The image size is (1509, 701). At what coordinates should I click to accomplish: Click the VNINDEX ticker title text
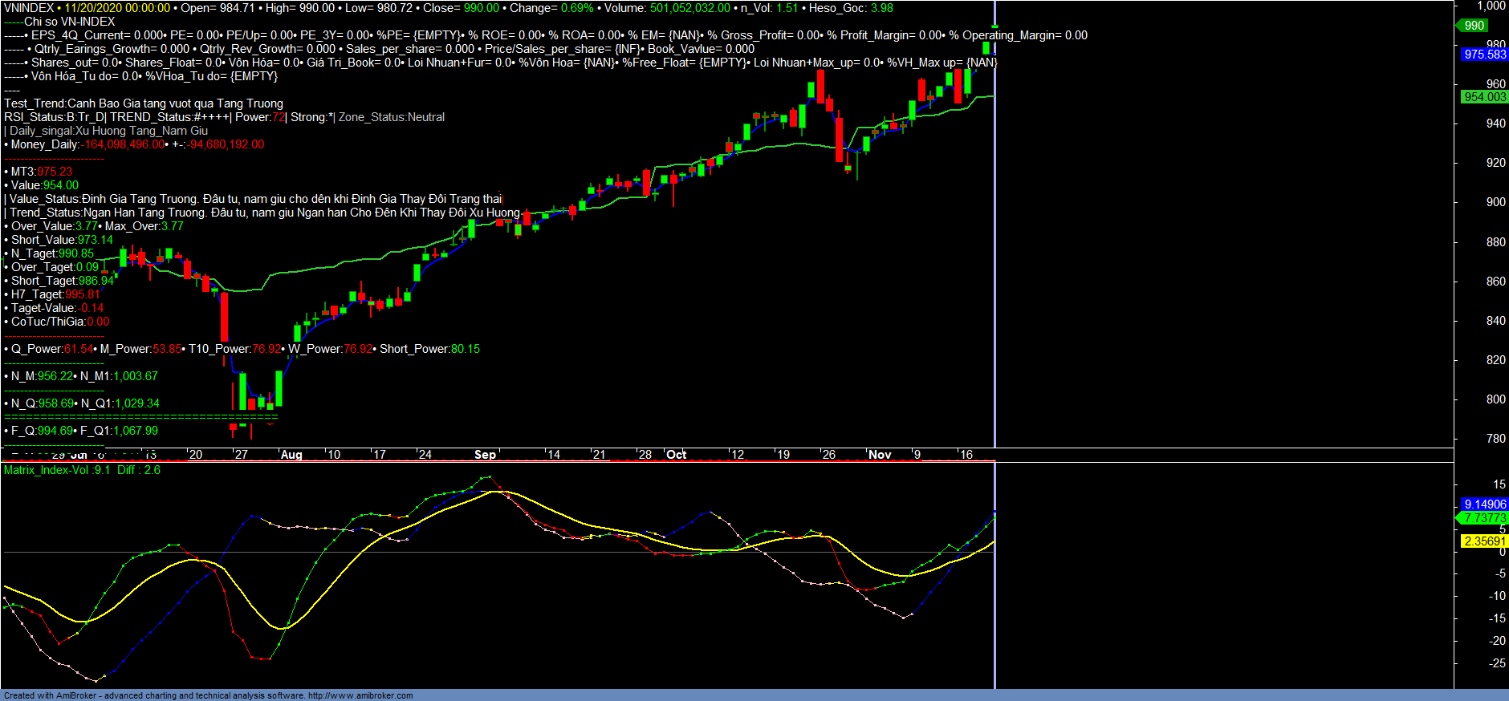(x=29, y=8)
